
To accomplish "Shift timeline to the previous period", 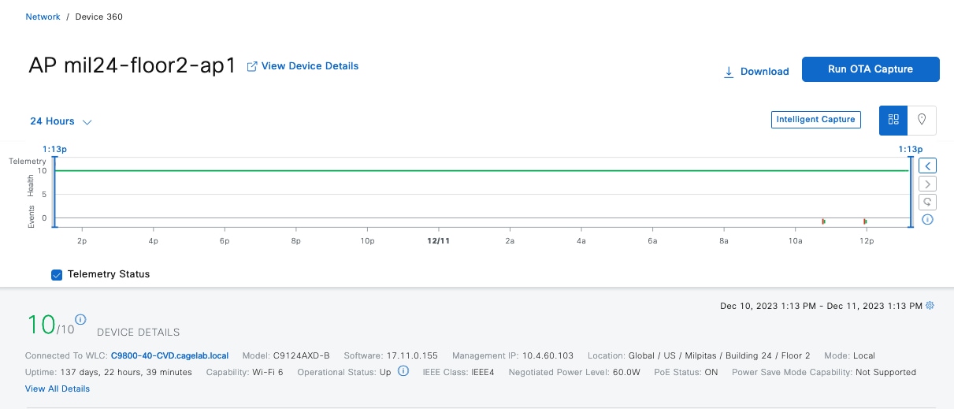I will pyautogui.click(x=928, y=165).
